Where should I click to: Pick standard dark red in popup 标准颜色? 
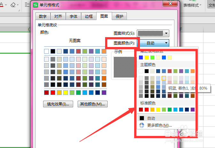[x=141, y=110]
